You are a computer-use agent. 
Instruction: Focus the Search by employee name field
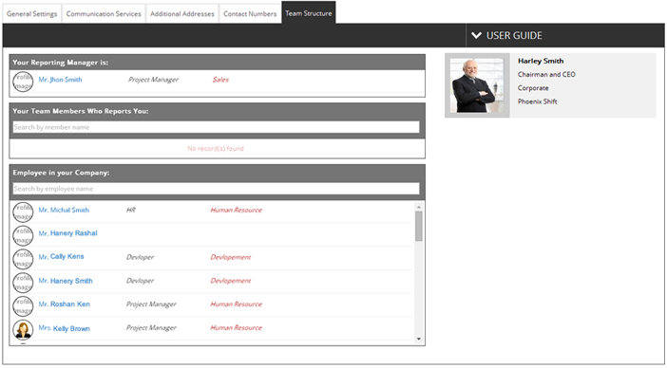pyautogui.click(x=216, y=189)
